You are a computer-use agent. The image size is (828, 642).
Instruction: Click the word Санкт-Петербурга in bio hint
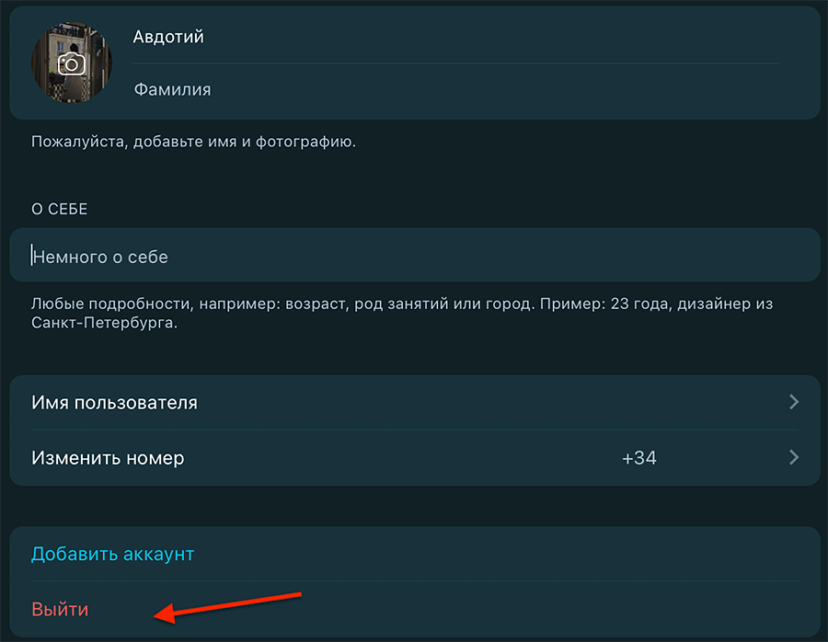coord(105,324)
